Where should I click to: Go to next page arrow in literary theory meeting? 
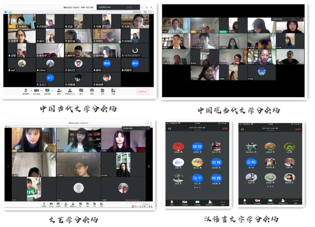point(149,166)
